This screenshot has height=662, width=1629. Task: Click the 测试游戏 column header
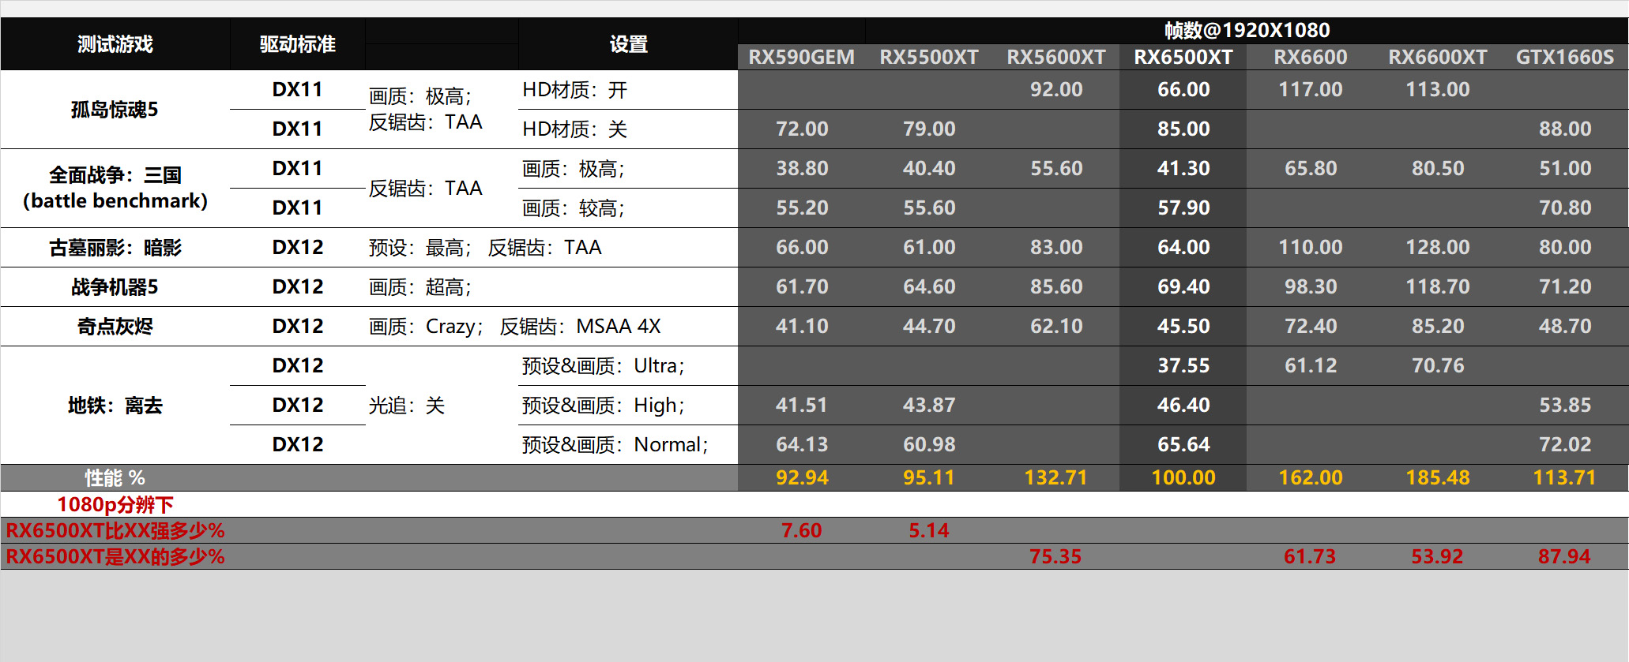pos(115,44)
